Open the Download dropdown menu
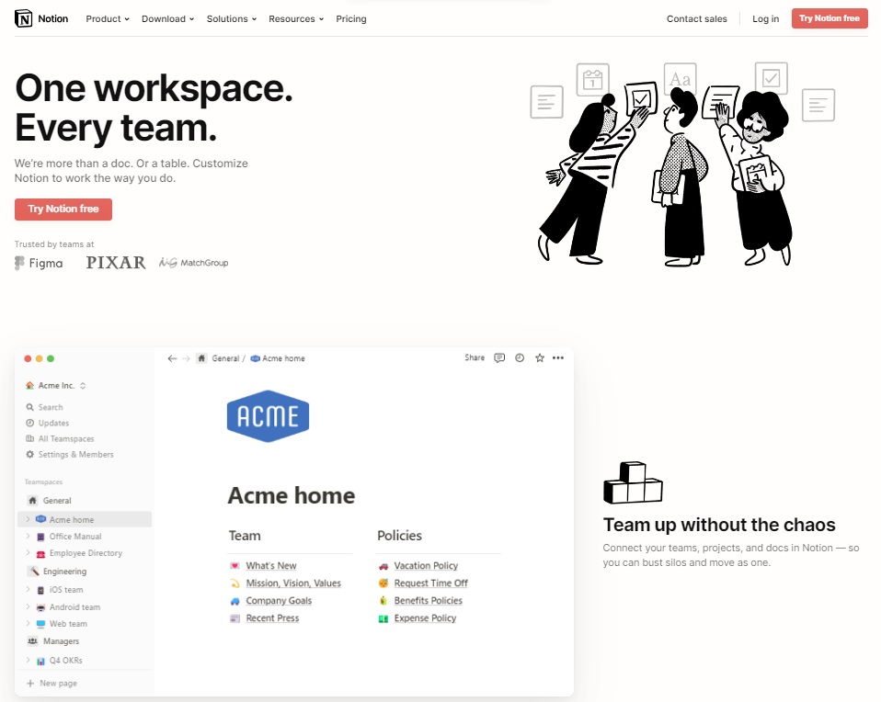 (x=167, y=18)
